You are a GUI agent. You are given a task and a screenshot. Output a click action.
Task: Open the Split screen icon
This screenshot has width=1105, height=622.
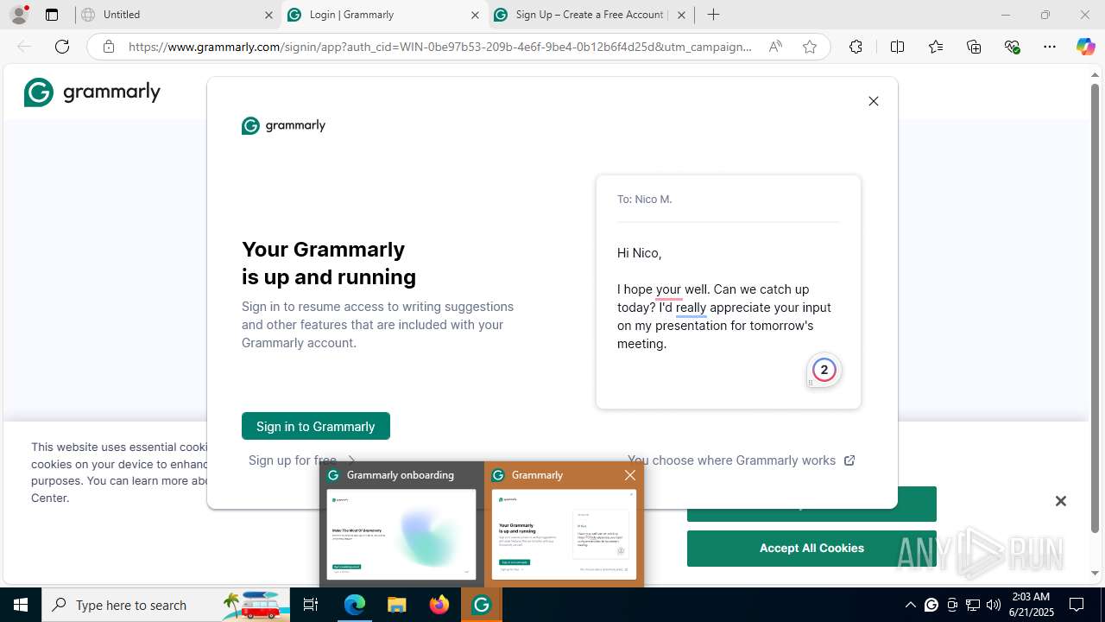tap(897, 47)
